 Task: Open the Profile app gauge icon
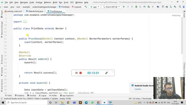144,7
